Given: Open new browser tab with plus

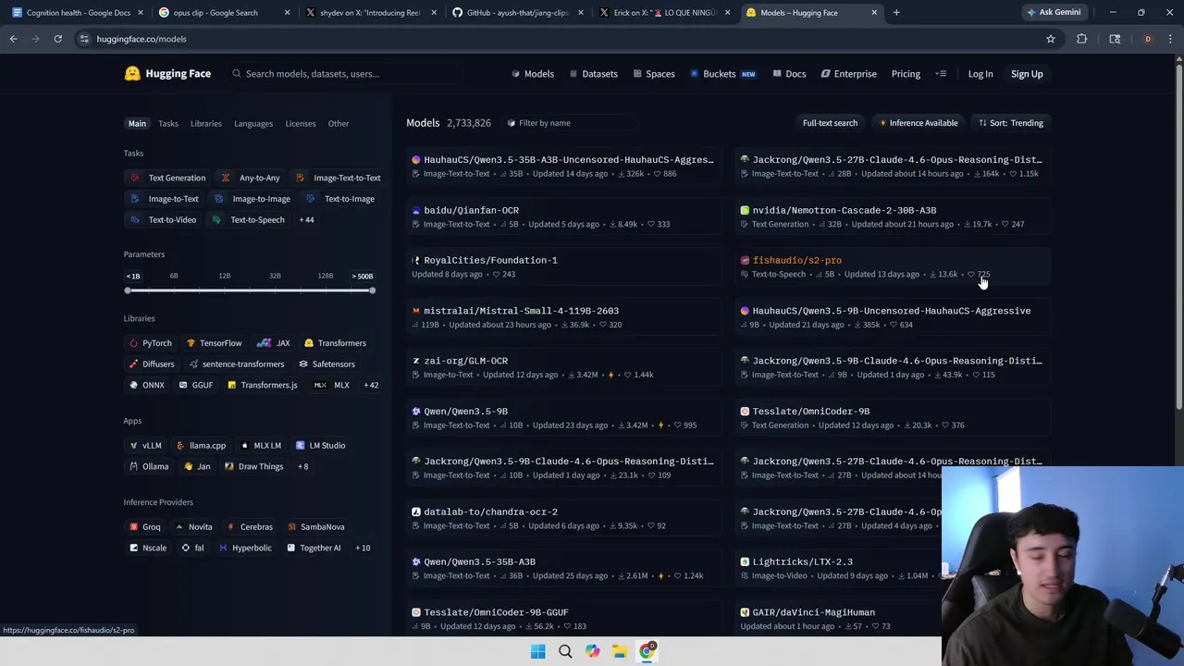Looking at the screenshot, I should pyautogui.click(x=895, y=13).
